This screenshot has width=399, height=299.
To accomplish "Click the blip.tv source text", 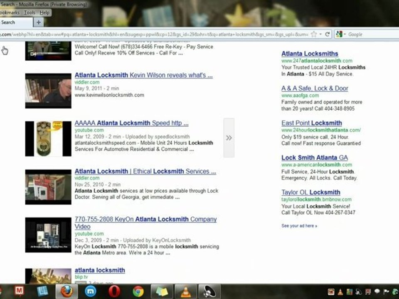I will click(x=81, y=277).
